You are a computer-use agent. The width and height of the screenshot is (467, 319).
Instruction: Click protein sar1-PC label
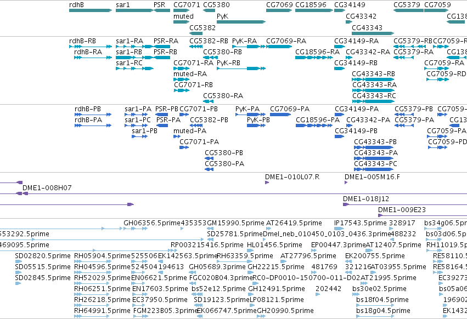click(138, 120)
